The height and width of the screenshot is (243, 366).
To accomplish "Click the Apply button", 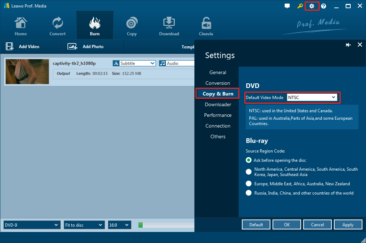I will 347,225.
